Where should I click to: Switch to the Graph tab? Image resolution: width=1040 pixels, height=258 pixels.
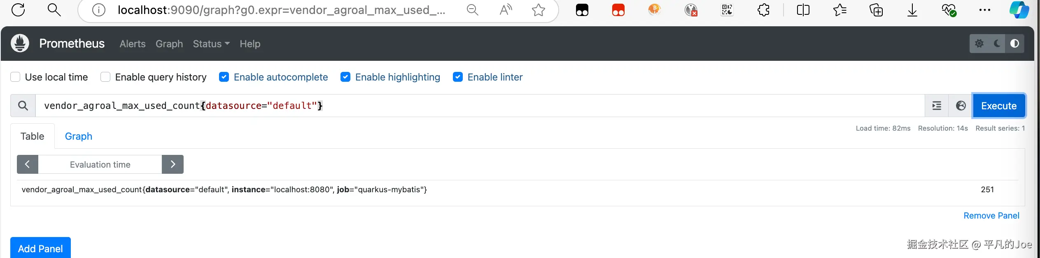click(x=78, y=136)
